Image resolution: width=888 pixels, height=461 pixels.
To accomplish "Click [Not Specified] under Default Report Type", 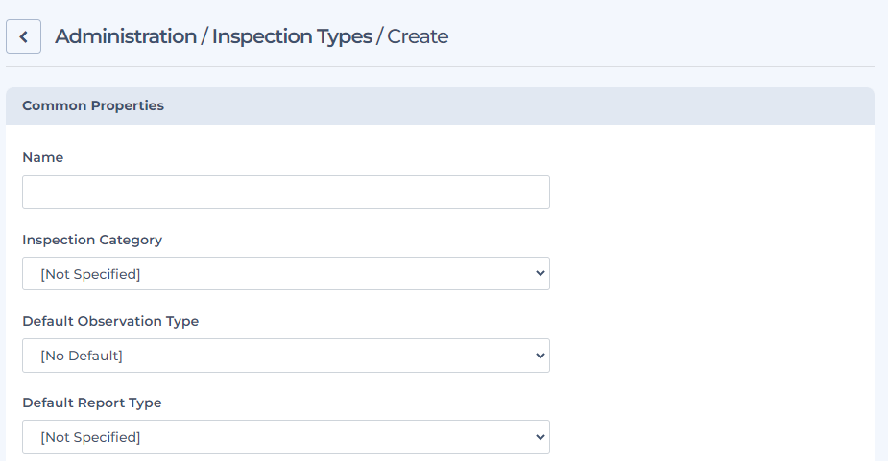I will (90, 437).
